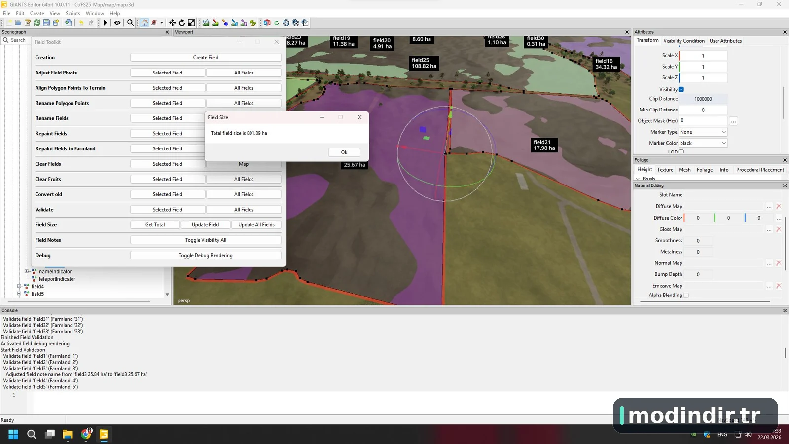This screenshot has width=789, height=444.
Task: Expand the field5 tree node
Action: pyautogui.click(x=19, y=294)
